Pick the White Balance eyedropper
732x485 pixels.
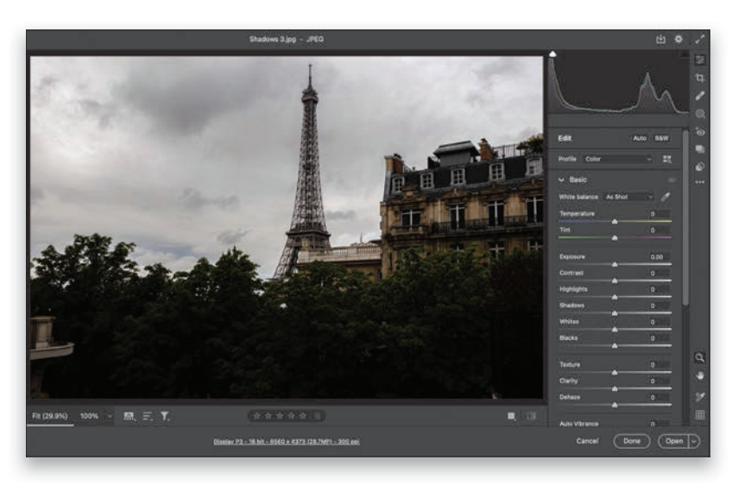tap(666, 197)
